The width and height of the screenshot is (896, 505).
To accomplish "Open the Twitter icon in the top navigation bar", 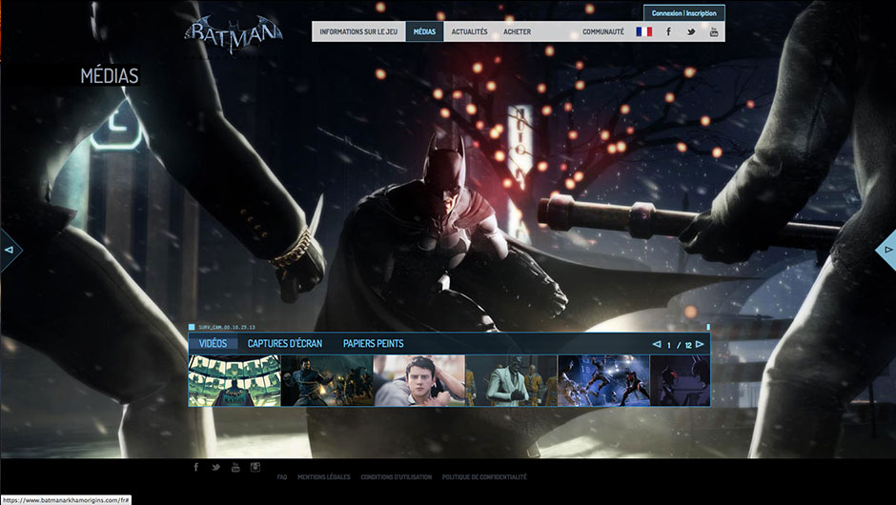I will [691, 32].
